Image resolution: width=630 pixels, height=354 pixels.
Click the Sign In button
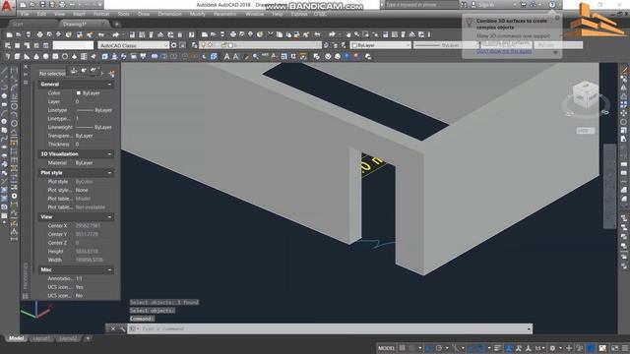coord(485,5)
